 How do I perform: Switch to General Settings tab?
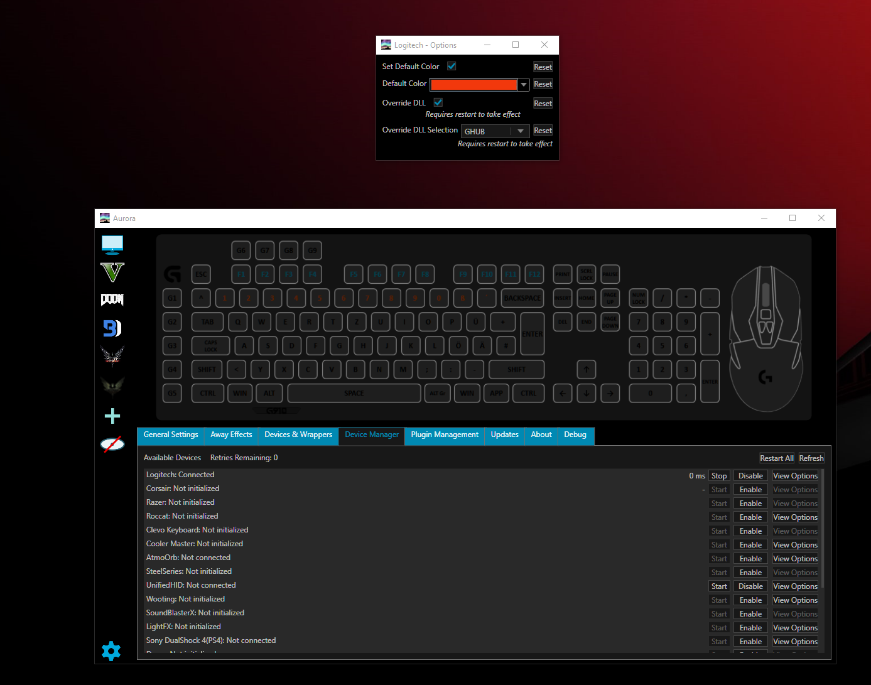point(171,435)
